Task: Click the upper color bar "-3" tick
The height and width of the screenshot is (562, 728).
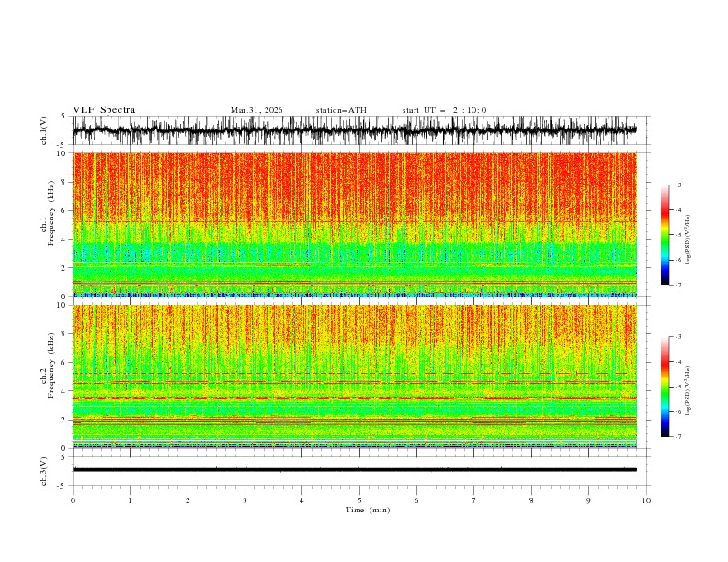Action: (678, 185)
